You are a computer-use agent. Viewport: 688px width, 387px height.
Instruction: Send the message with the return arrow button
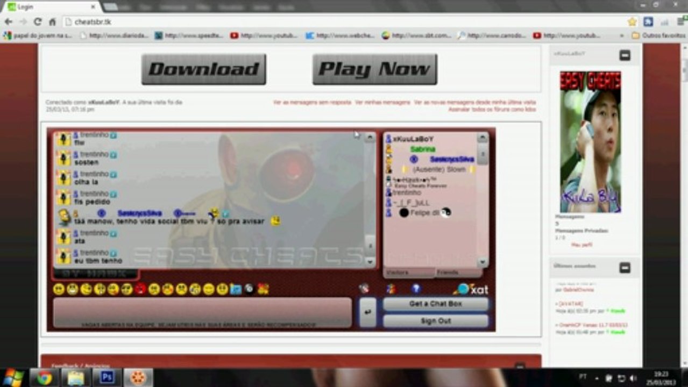coord(367,312)
